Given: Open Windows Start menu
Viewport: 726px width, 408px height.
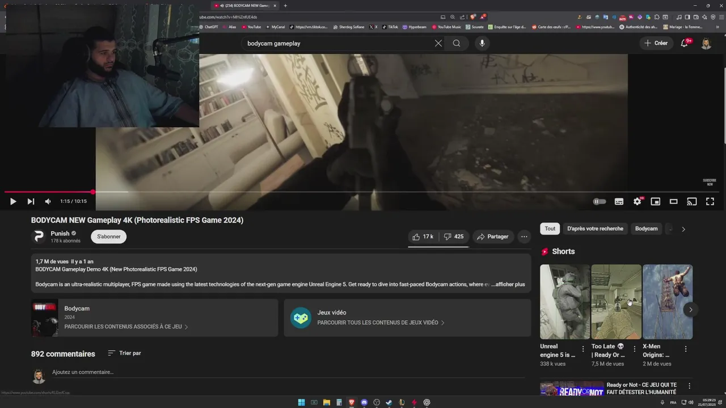Looking at the screenshot, I should tap(301, 402).
